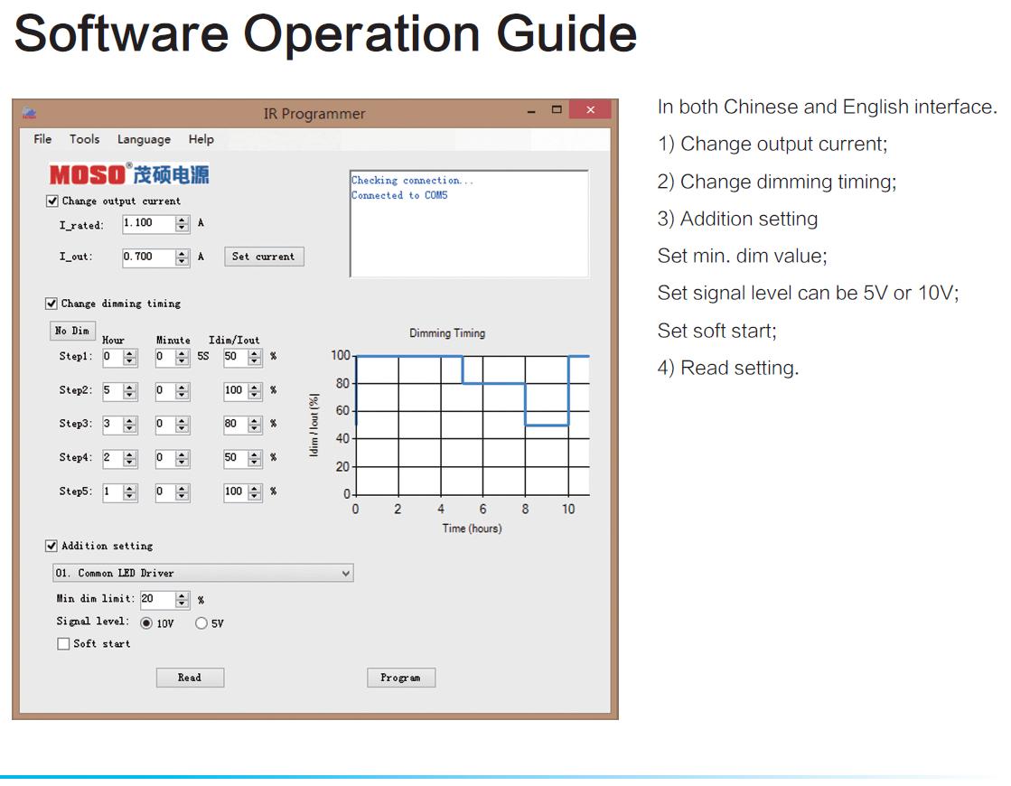Image resolution: width=1011 pixels, height=786 pixels.
Task: Adjust the I_rated spinner arrows
Action: pyautogui.click(x=182, y=224)
